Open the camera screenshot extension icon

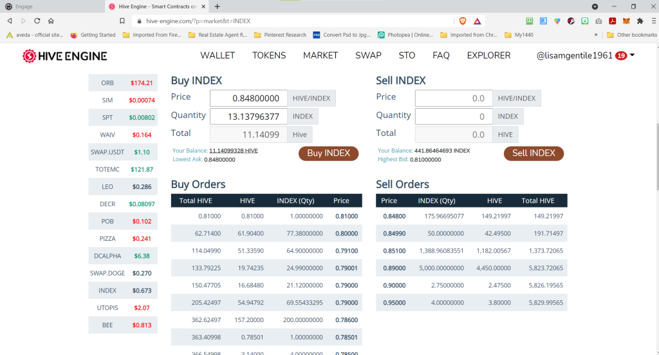tap(599, 21)
